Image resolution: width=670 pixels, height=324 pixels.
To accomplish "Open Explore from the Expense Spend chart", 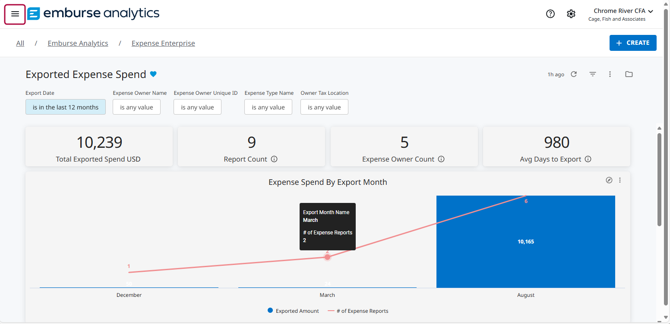I will (x=609, y=180).
